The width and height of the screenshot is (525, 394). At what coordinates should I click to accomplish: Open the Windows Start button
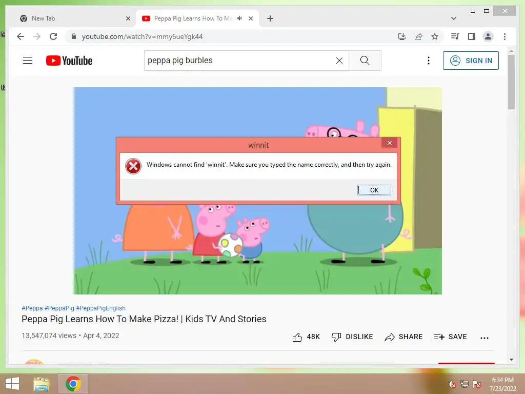[x=12, y=384]
